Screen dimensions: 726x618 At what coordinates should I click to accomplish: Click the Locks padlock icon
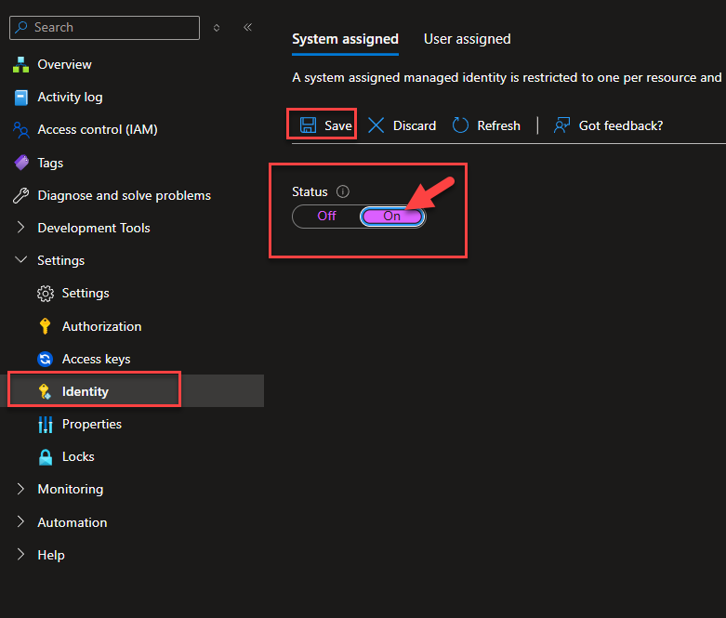46,457
